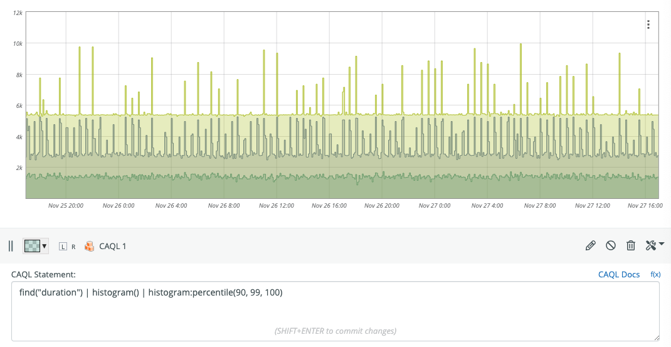This screenshot has width=671, height=347.
Task: Click the Nov 25 20:00 axis label
Action: coord(66,206)
